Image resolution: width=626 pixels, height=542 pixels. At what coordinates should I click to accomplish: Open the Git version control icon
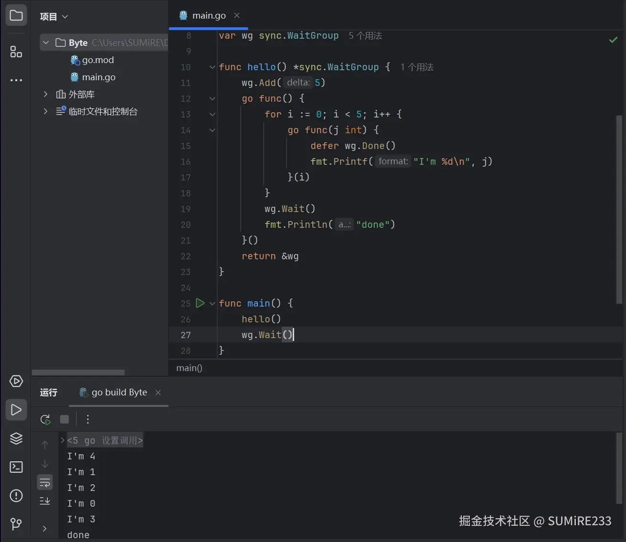16,524
